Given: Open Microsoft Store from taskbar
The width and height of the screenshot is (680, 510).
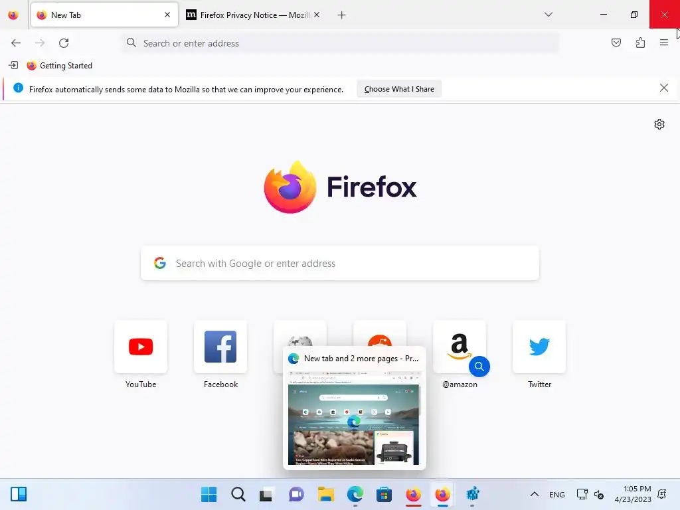Looking at the screenshot, I should (x=384, y=494).
